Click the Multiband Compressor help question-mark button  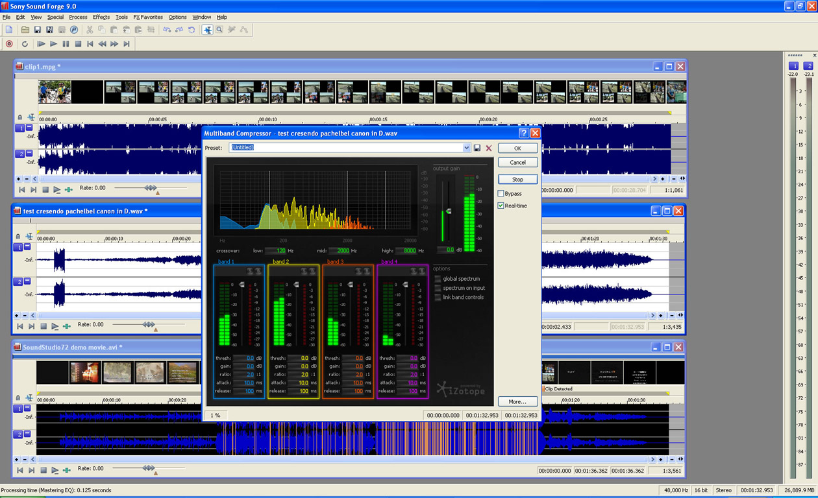[523, 133]
